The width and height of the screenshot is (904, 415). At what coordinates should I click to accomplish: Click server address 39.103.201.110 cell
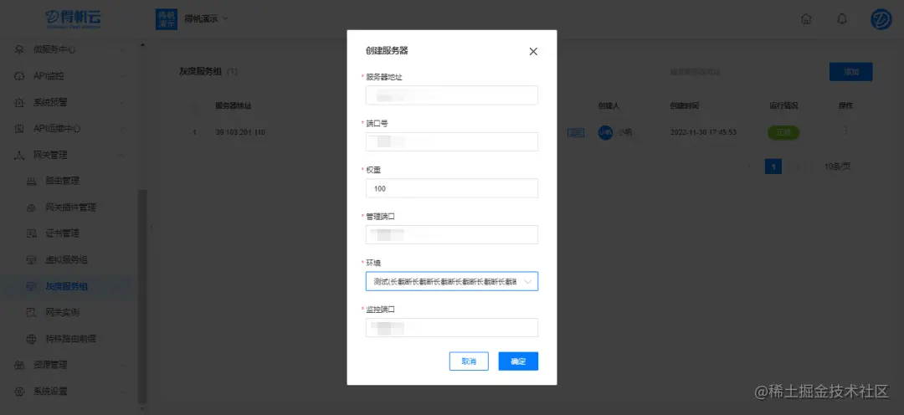click(240, 132)
